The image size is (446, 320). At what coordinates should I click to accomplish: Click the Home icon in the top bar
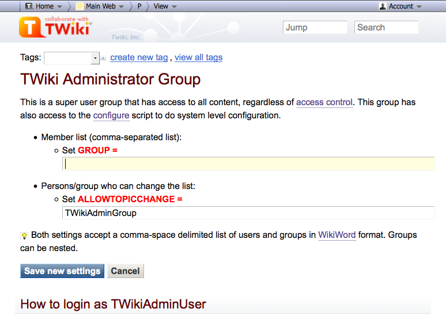pos(29,6)
